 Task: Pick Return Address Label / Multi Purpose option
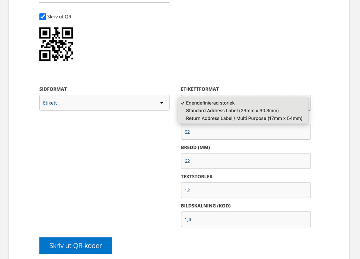coord(243,119)
